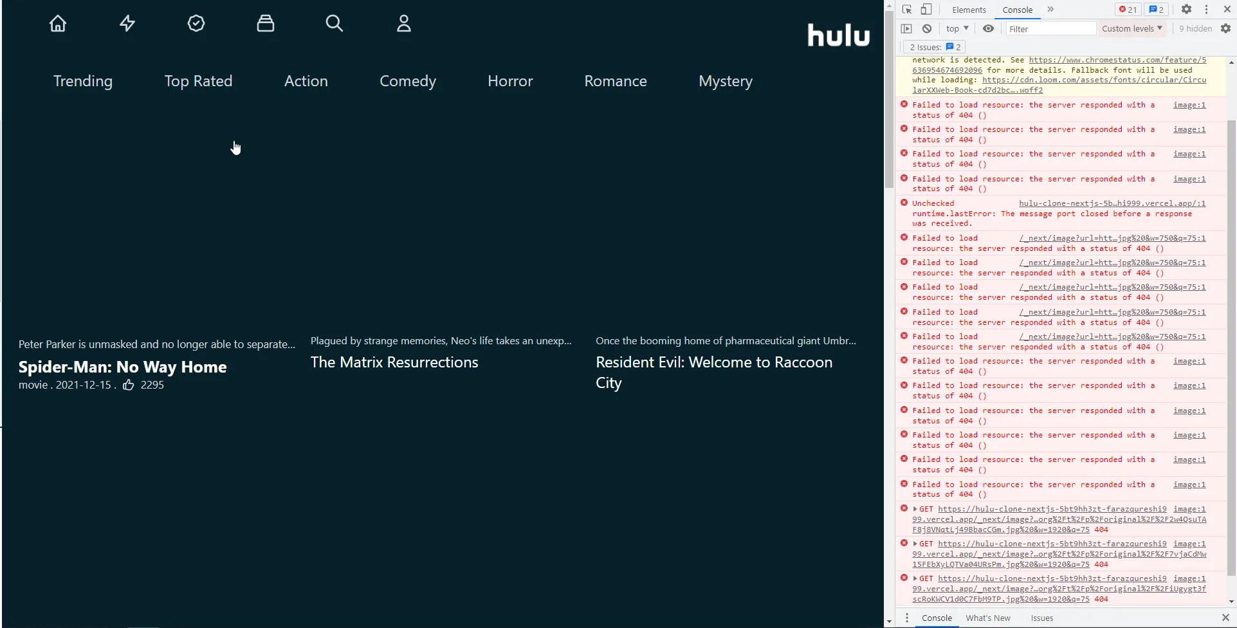Viewport: 1237px width, 628px height.
Task: Click the page scrollbar up arrow
Action: pyautogui.click(x=889, y=6)
